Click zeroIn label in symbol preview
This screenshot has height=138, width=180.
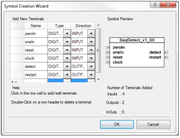point(119,47)
